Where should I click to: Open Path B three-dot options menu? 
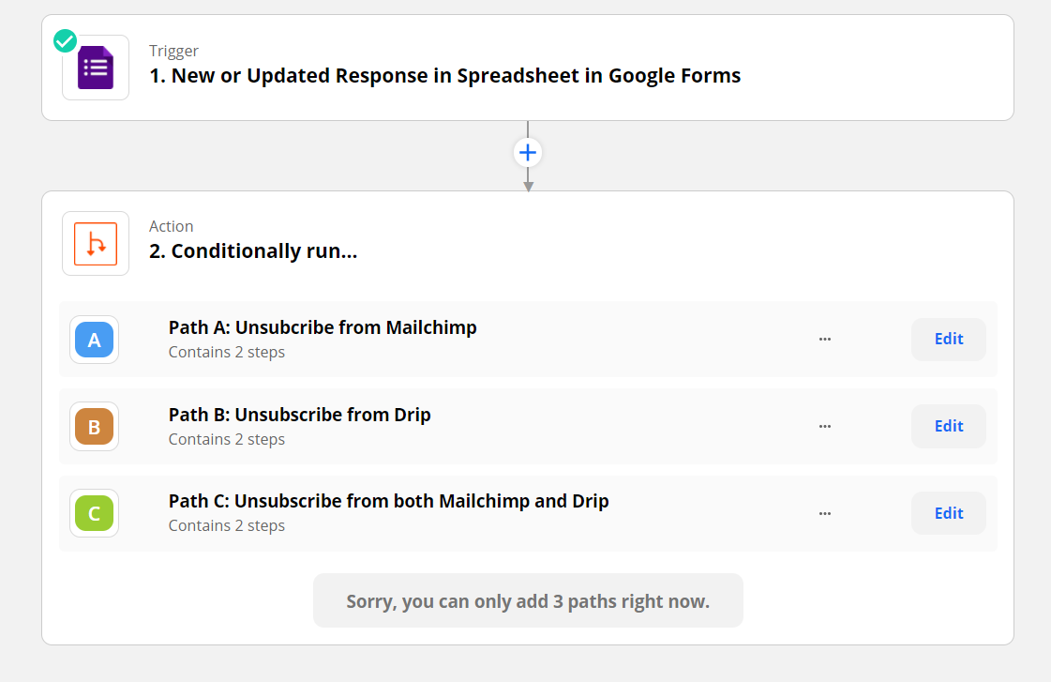click(x=825, y=426)
